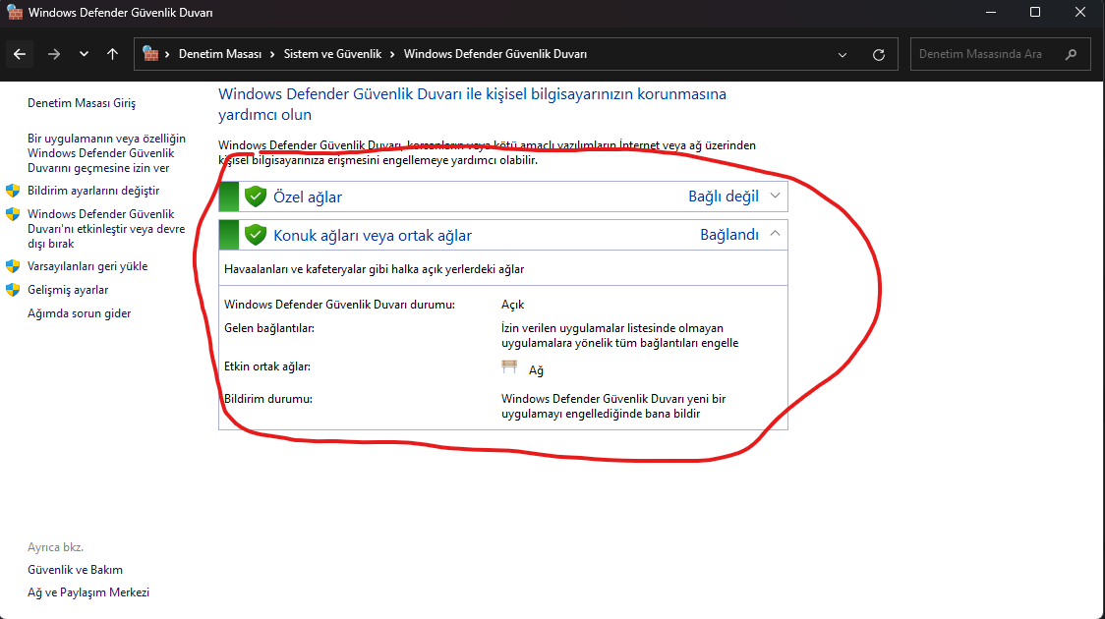Go up one level with the up arrow
Viewport: 1105px width, 619px height.
tap(113, 54)
